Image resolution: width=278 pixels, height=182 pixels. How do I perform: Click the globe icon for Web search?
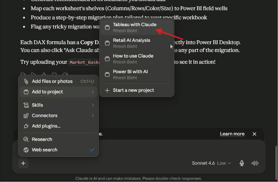(26, 150)
